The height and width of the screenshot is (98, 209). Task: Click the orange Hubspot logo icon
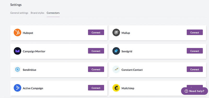18,32
